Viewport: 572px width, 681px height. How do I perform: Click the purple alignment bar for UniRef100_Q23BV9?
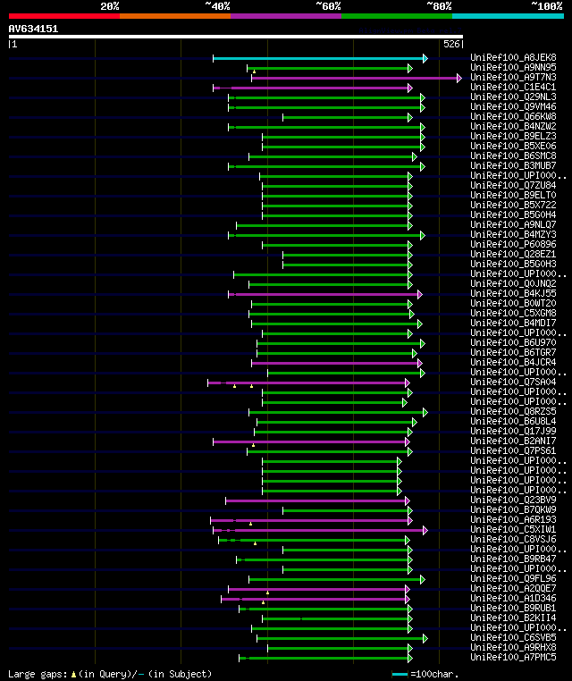317,501
